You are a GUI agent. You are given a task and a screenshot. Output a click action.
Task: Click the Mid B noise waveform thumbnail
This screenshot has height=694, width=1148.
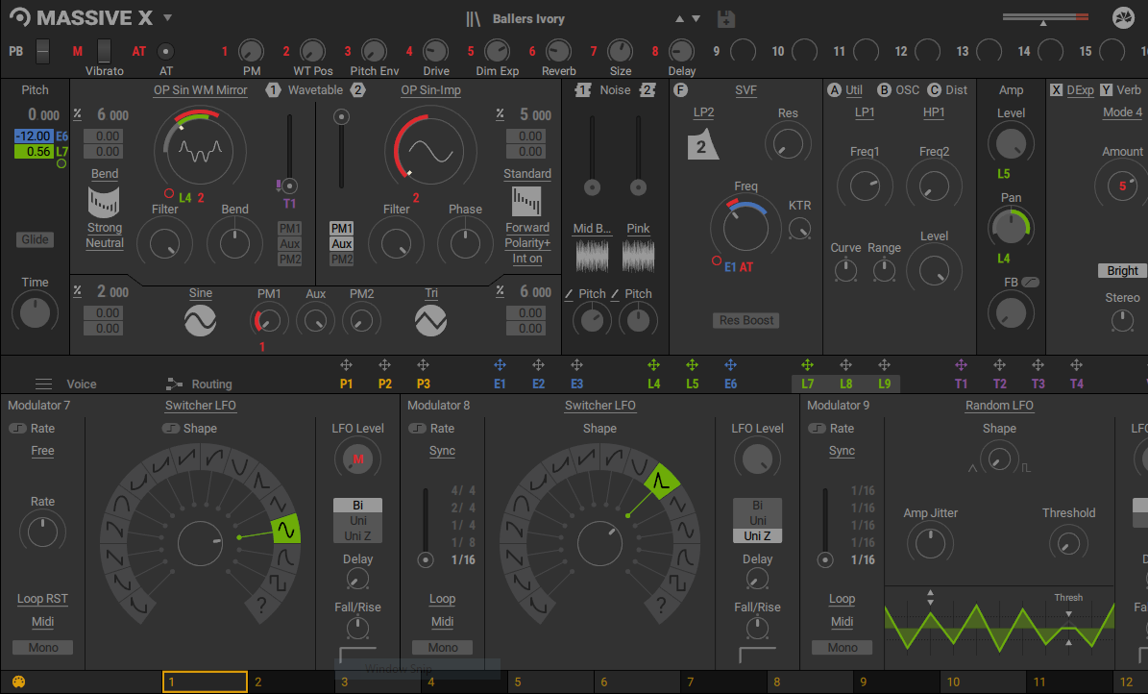coord(593,257)
